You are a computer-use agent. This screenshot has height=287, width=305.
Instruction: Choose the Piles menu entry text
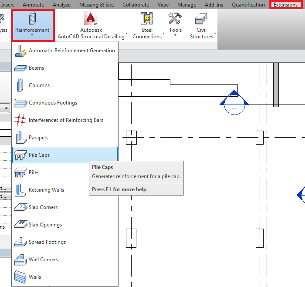[34, 172]
